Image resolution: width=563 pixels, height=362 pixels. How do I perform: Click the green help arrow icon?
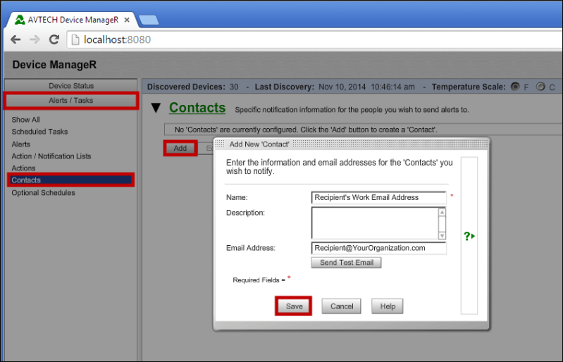click(469, 236)
